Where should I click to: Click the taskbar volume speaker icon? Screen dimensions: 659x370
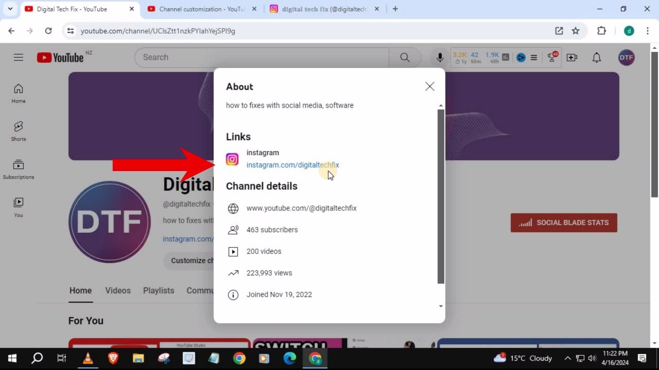click(x=592, y=358)
